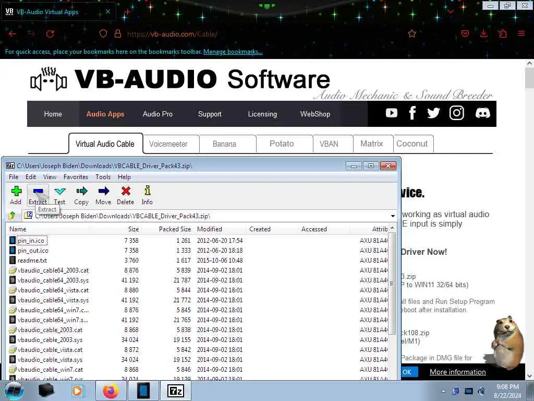This screenshot has width=534, height=401.
Task: Click the Add toolbar icon in 7-Zip
Action: click(x=16, y=195)
